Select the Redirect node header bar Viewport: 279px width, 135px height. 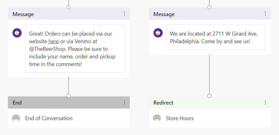tap(201, 103)
